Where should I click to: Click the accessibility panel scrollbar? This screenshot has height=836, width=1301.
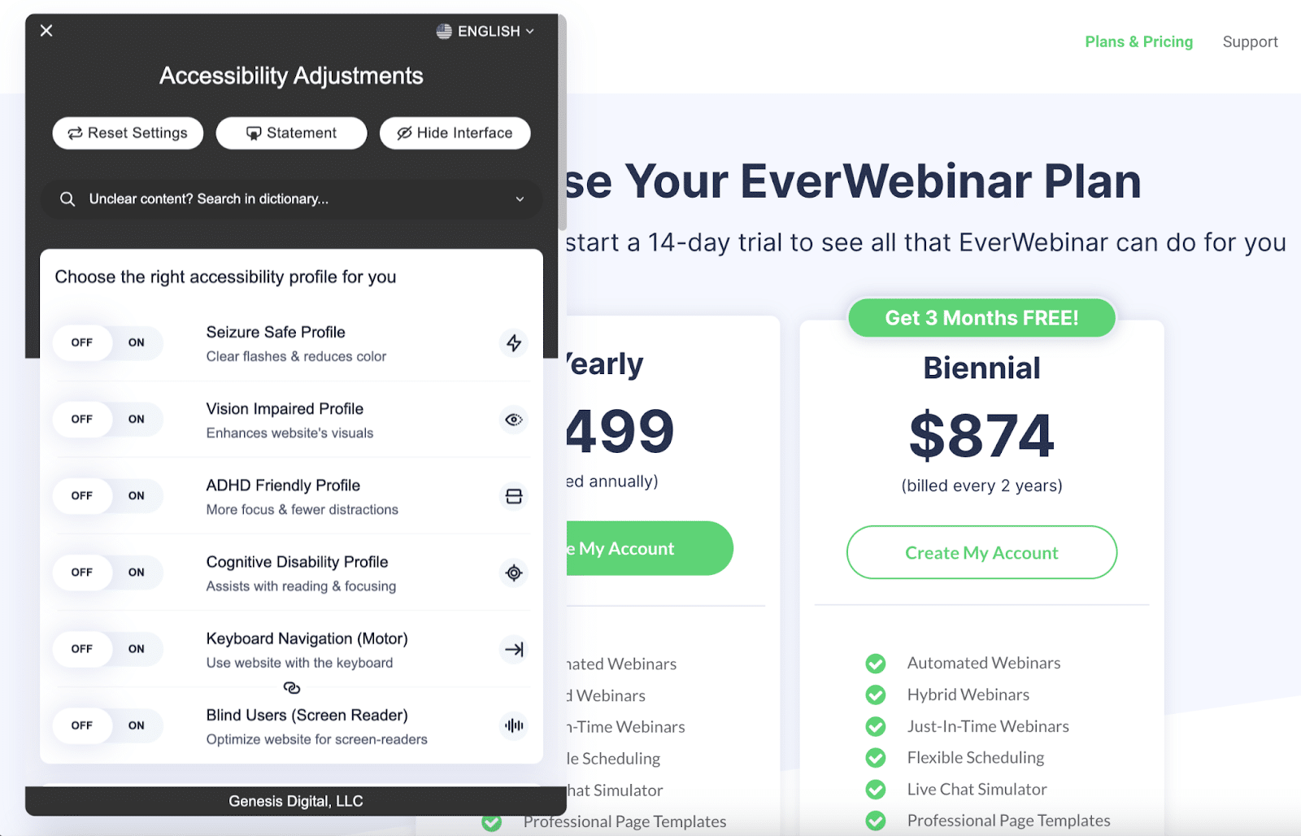[562, 122]
